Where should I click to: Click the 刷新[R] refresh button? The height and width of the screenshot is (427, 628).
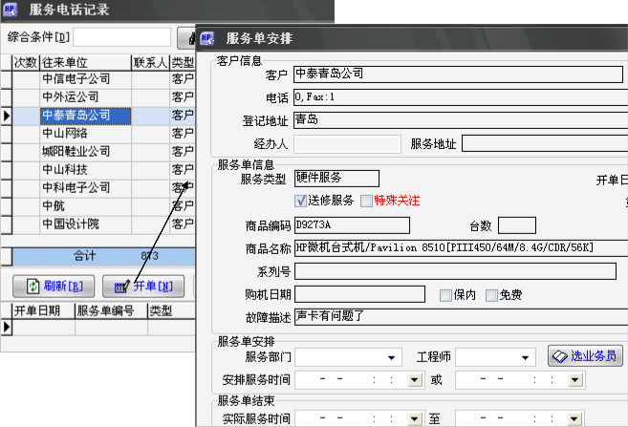coord(54,287)
